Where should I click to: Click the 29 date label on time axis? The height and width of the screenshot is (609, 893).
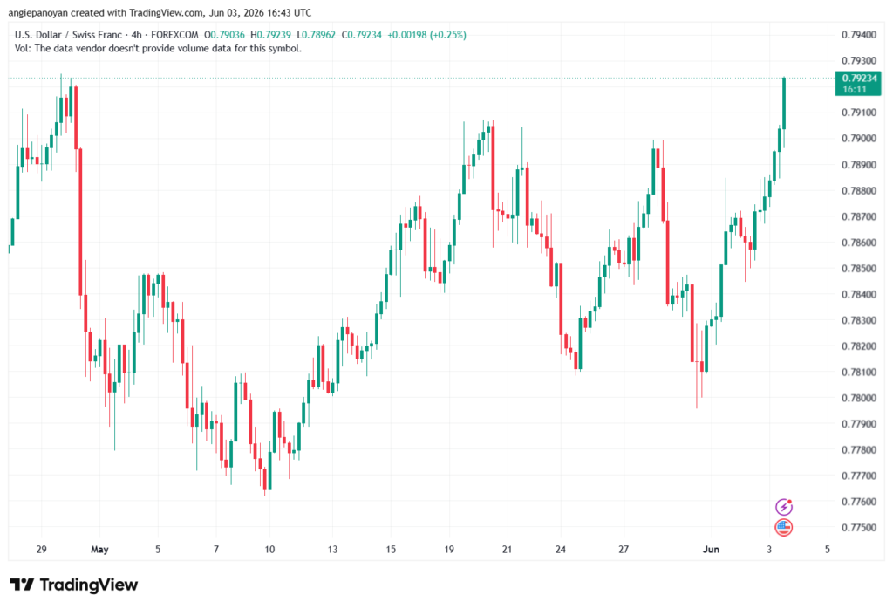pos(41,549)
